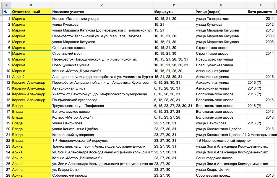Click the "Дата ремонта" header cell
This screenshot has height=178, width=277.
261,12
